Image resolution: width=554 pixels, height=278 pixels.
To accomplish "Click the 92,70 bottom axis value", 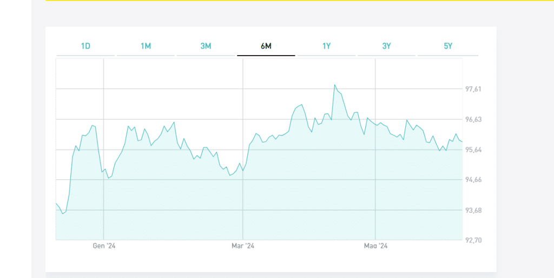I will (x=473, y=240).
